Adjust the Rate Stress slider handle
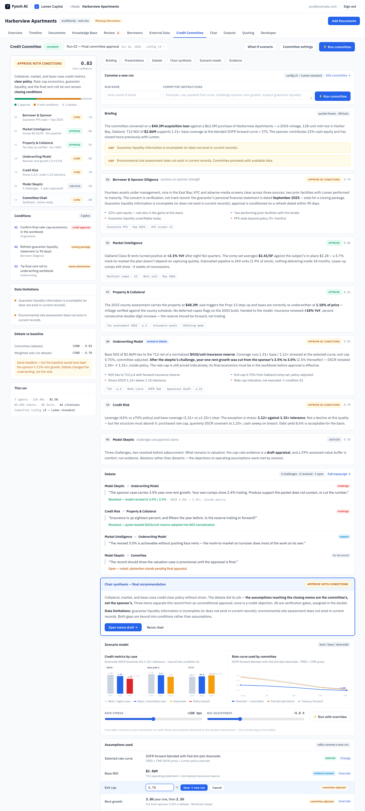The image size is (365, 811). tap(153, 719)
